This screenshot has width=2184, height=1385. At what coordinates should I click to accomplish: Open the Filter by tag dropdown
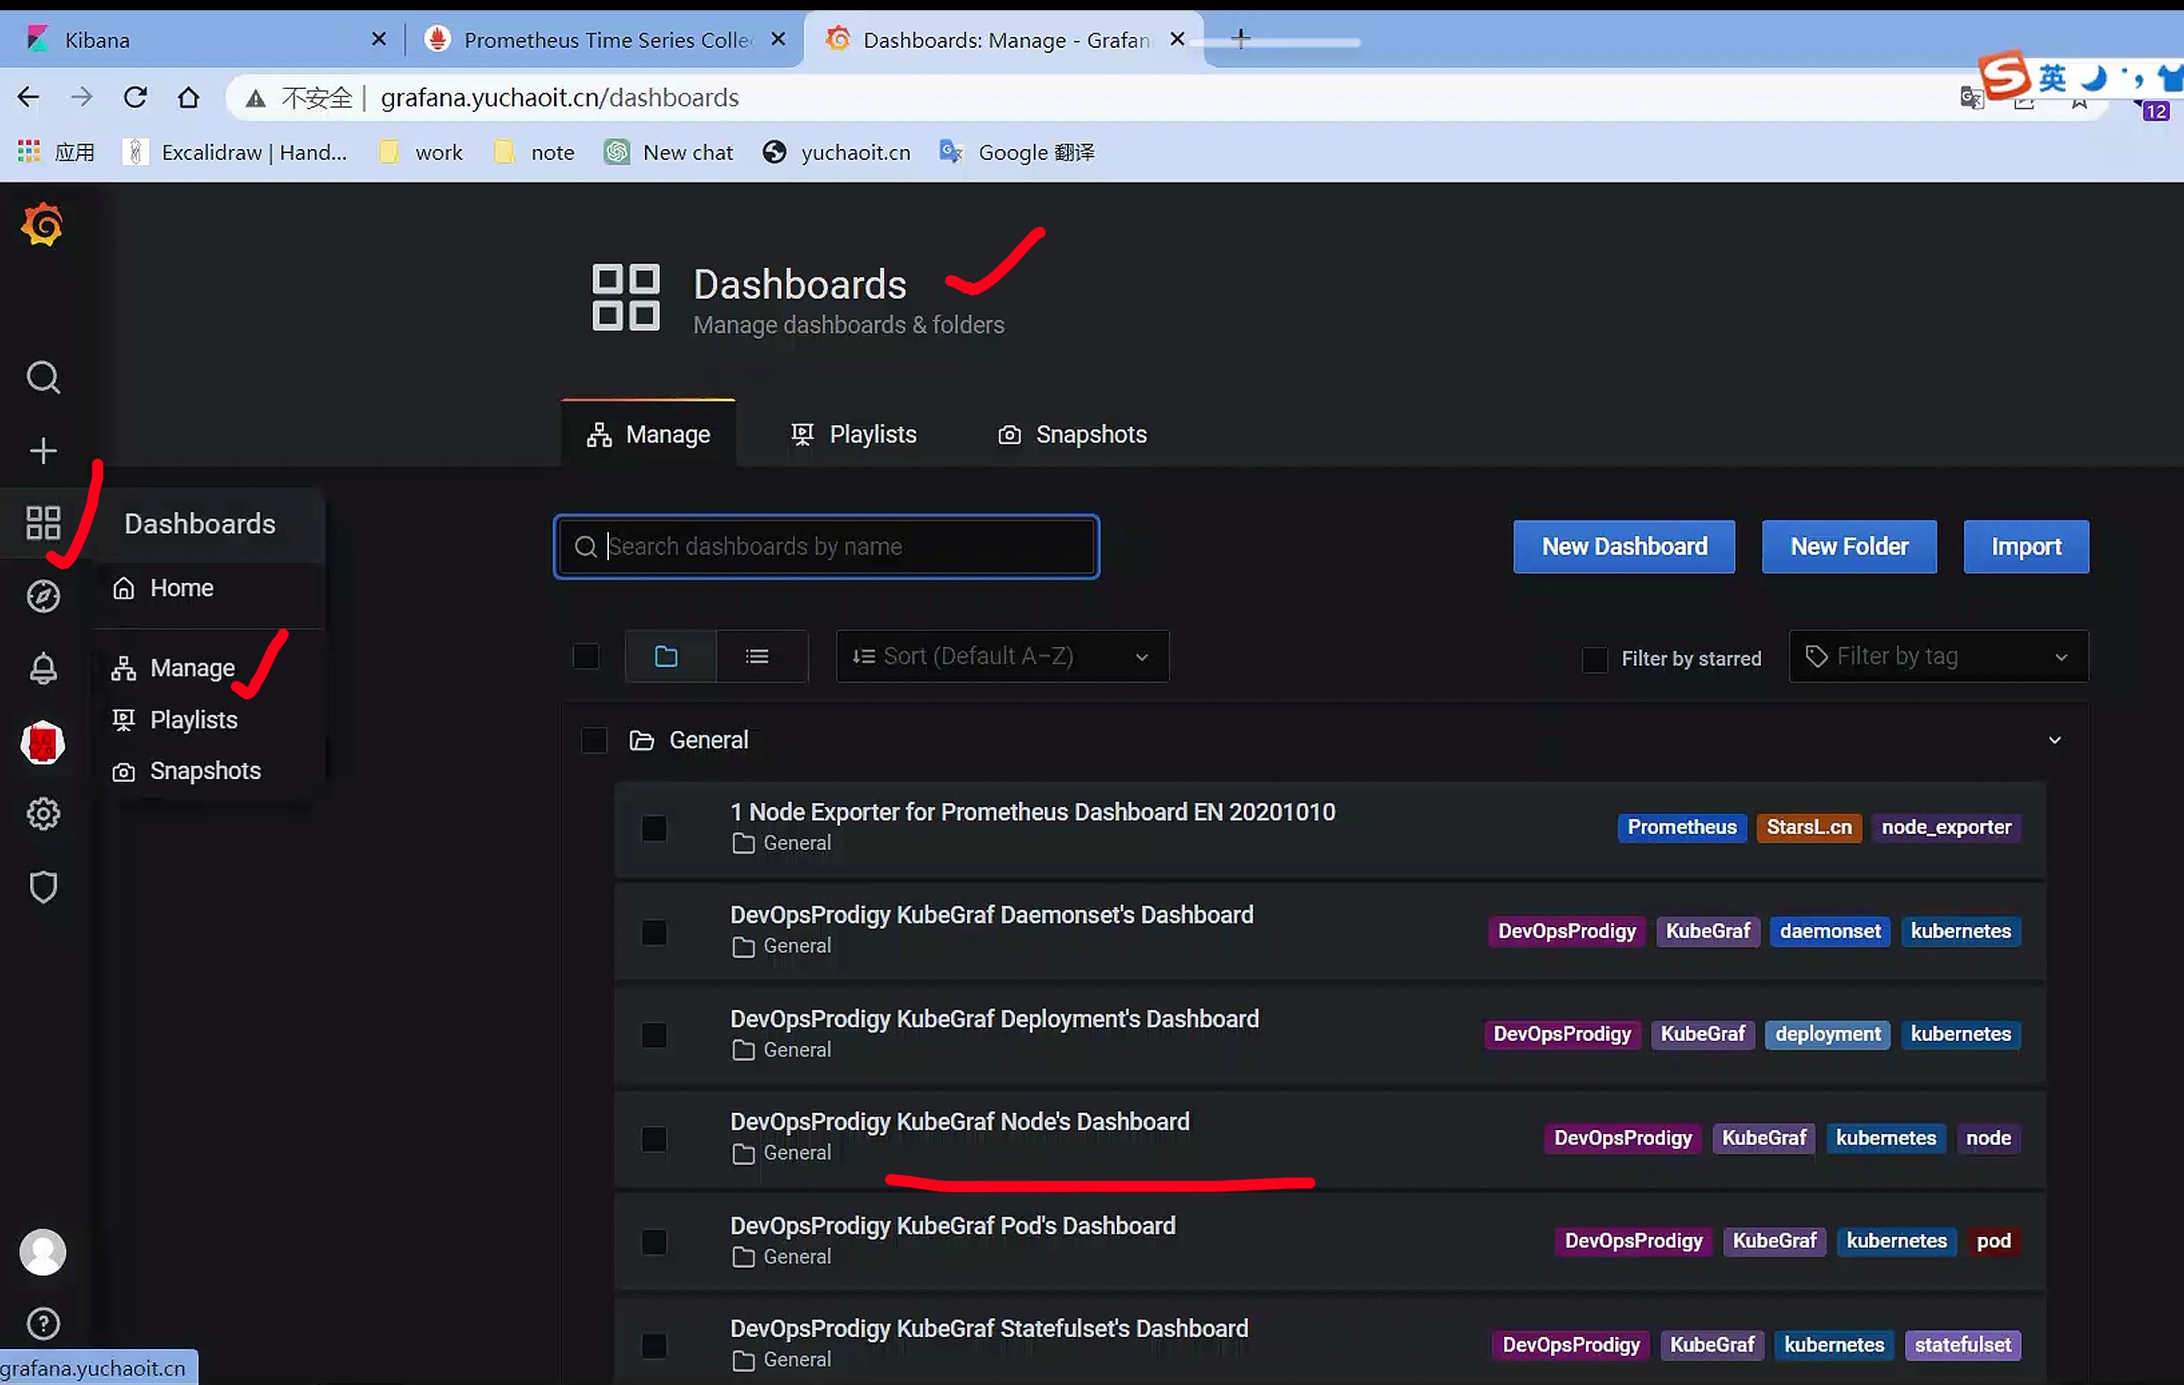point(1937,657)
